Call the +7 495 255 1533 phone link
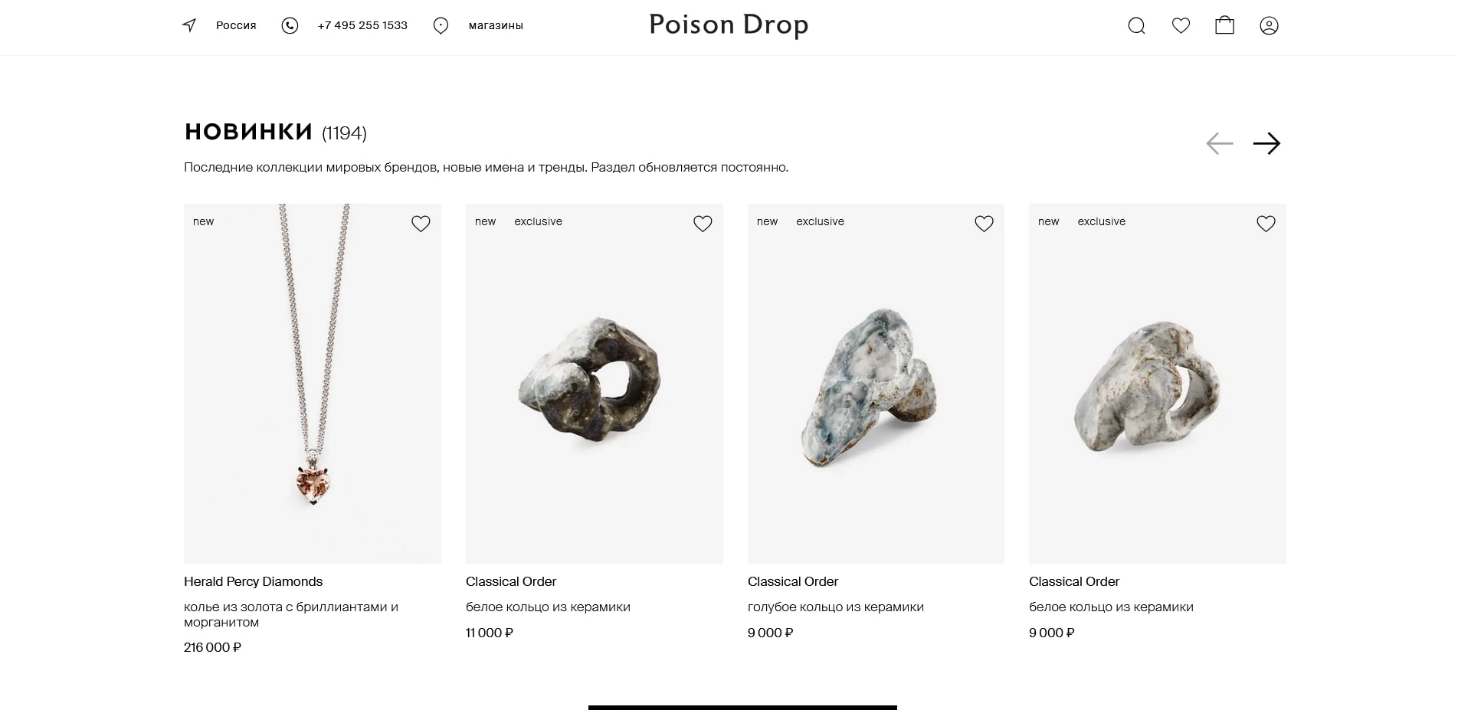Image resolution: width=1458 pixels, height=710 pixels. (x=362, y=25)
